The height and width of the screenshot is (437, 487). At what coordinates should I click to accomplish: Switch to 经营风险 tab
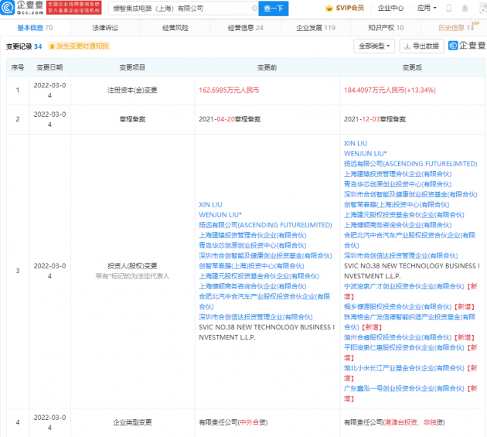(x=175, y=28)
